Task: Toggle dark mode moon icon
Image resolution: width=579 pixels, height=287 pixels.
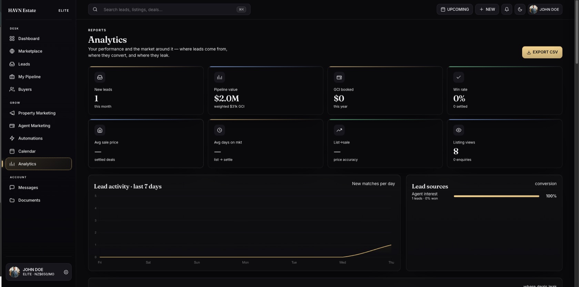Action: tap(520, 9)
